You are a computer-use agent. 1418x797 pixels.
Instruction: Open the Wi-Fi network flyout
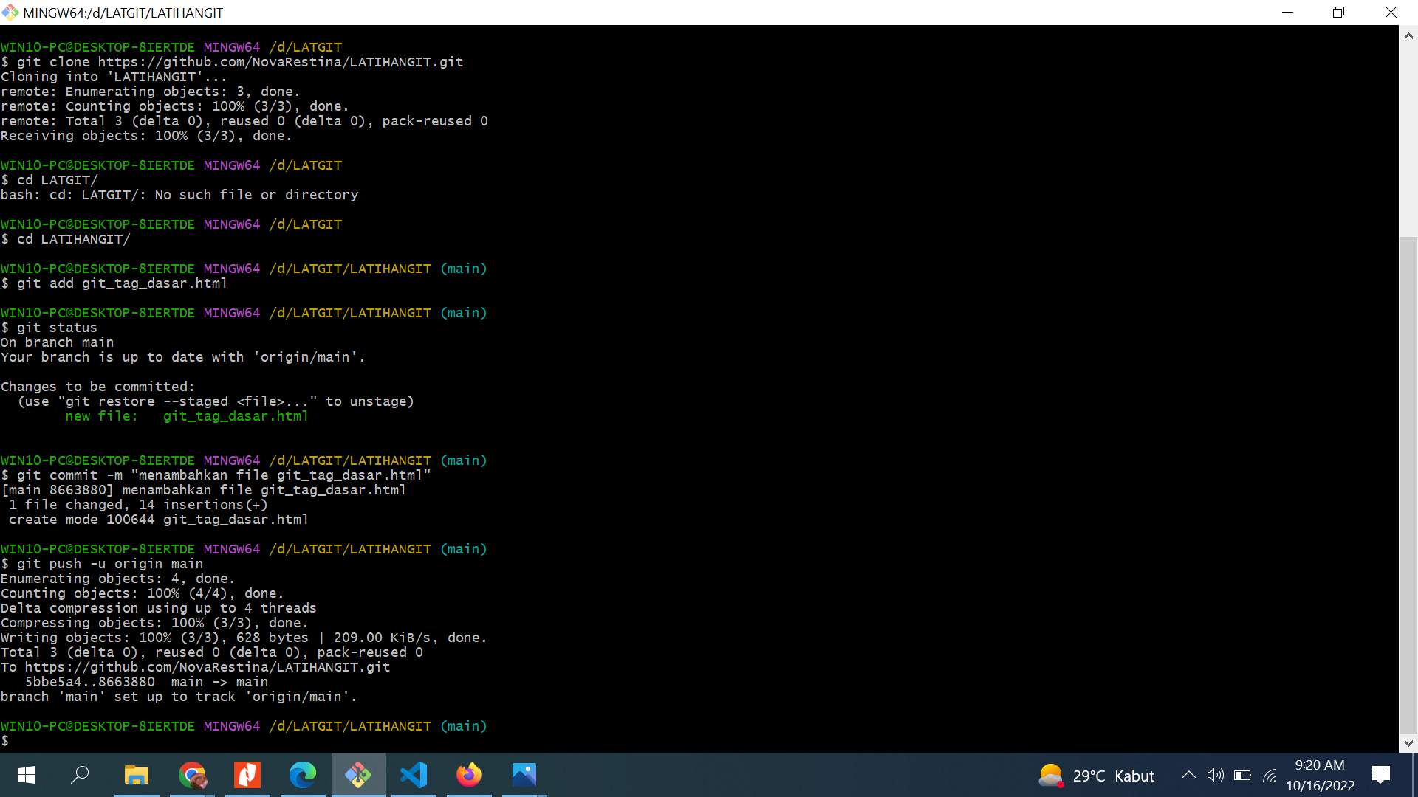(1270, 775)
